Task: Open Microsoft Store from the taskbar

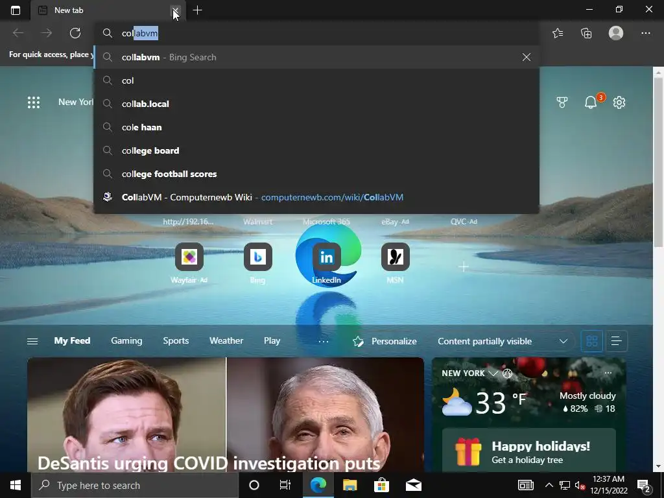Action: click(x=381, y=485)
